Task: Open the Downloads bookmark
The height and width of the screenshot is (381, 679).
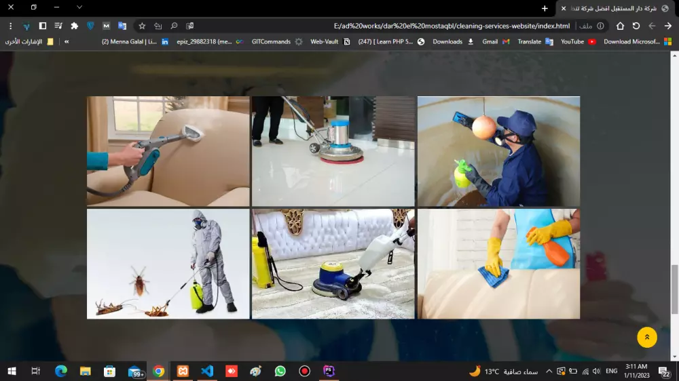Action: pos(454,41)
